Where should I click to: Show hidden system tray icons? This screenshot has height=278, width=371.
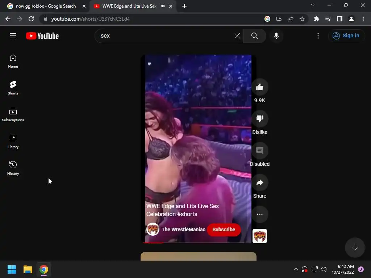[x=296, y=269]
